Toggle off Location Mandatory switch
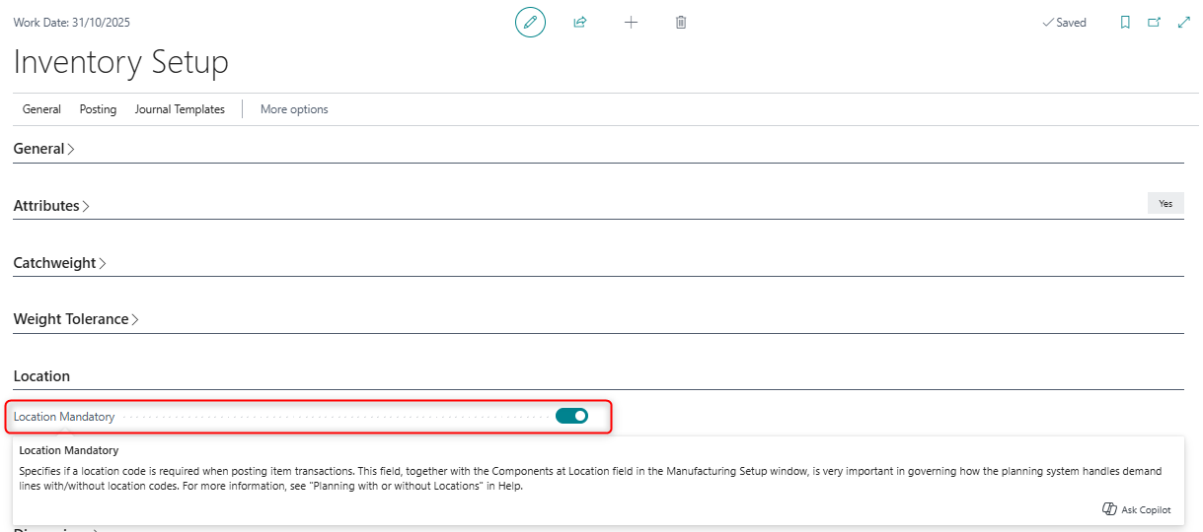 coord(571,416)
